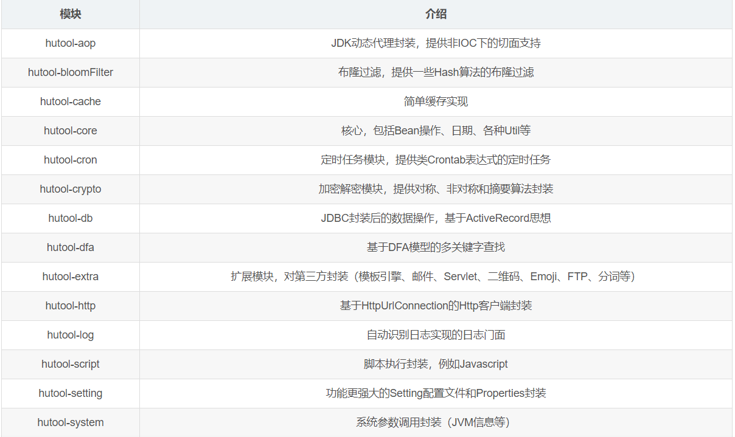
Task: Click the JDK动态代理封装 description text
Action: point(436,43)
